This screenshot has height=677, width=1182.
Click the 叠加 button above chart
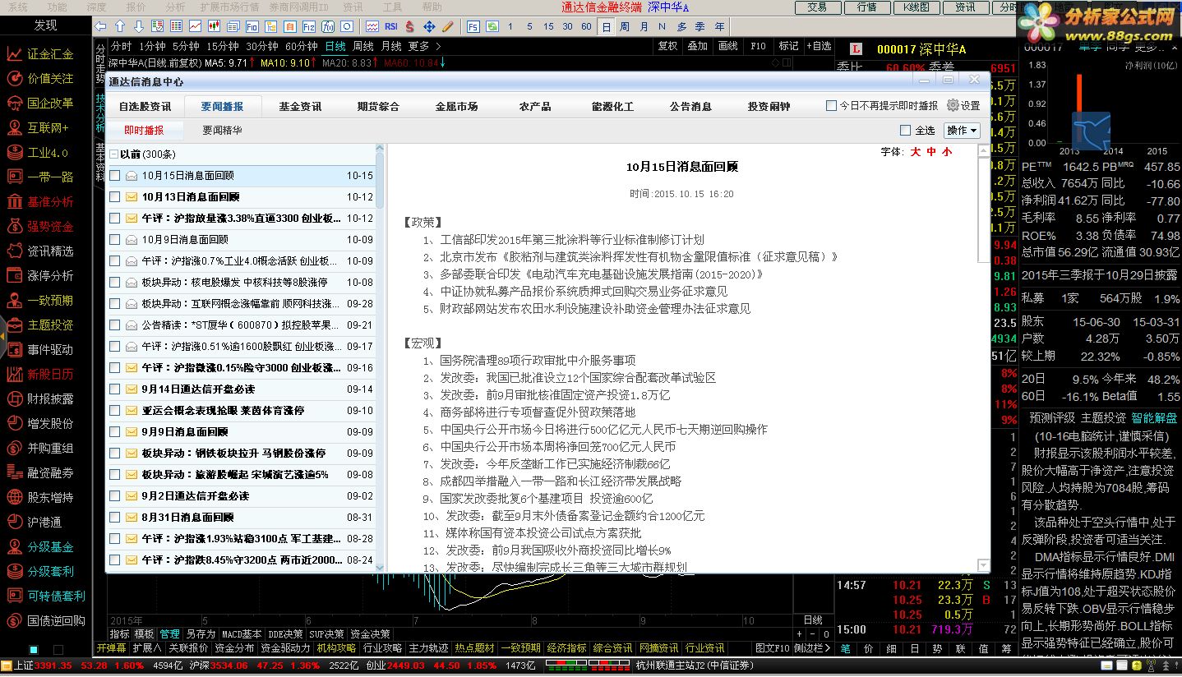(x=698, y=46)
